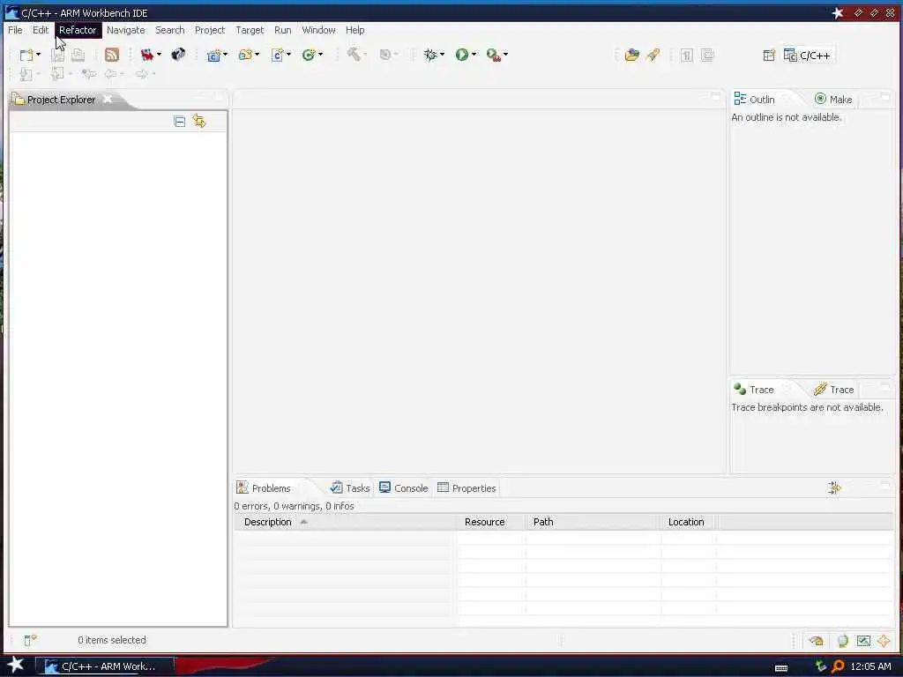Open the Help menu
The height and width of the screenshot is (677, 903).
(354, 30)
